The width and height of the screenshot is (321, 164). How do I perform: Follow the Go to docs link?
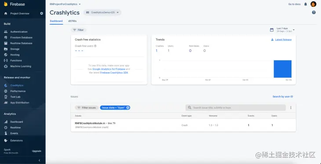click(294, 4)
